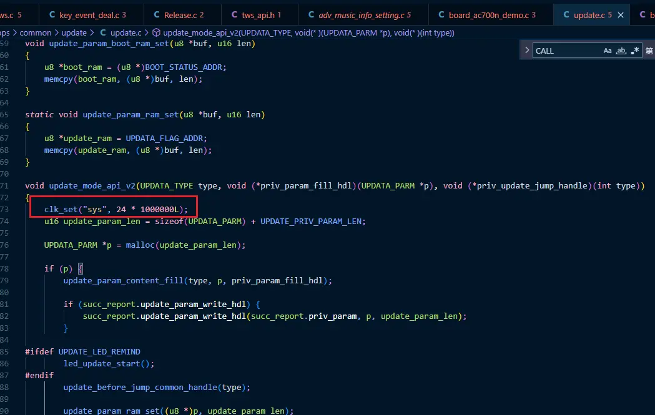The height and width of the screenshot is (415, 655).
Task: Click update_param_boot_ram_set function name
Action: 109,44
